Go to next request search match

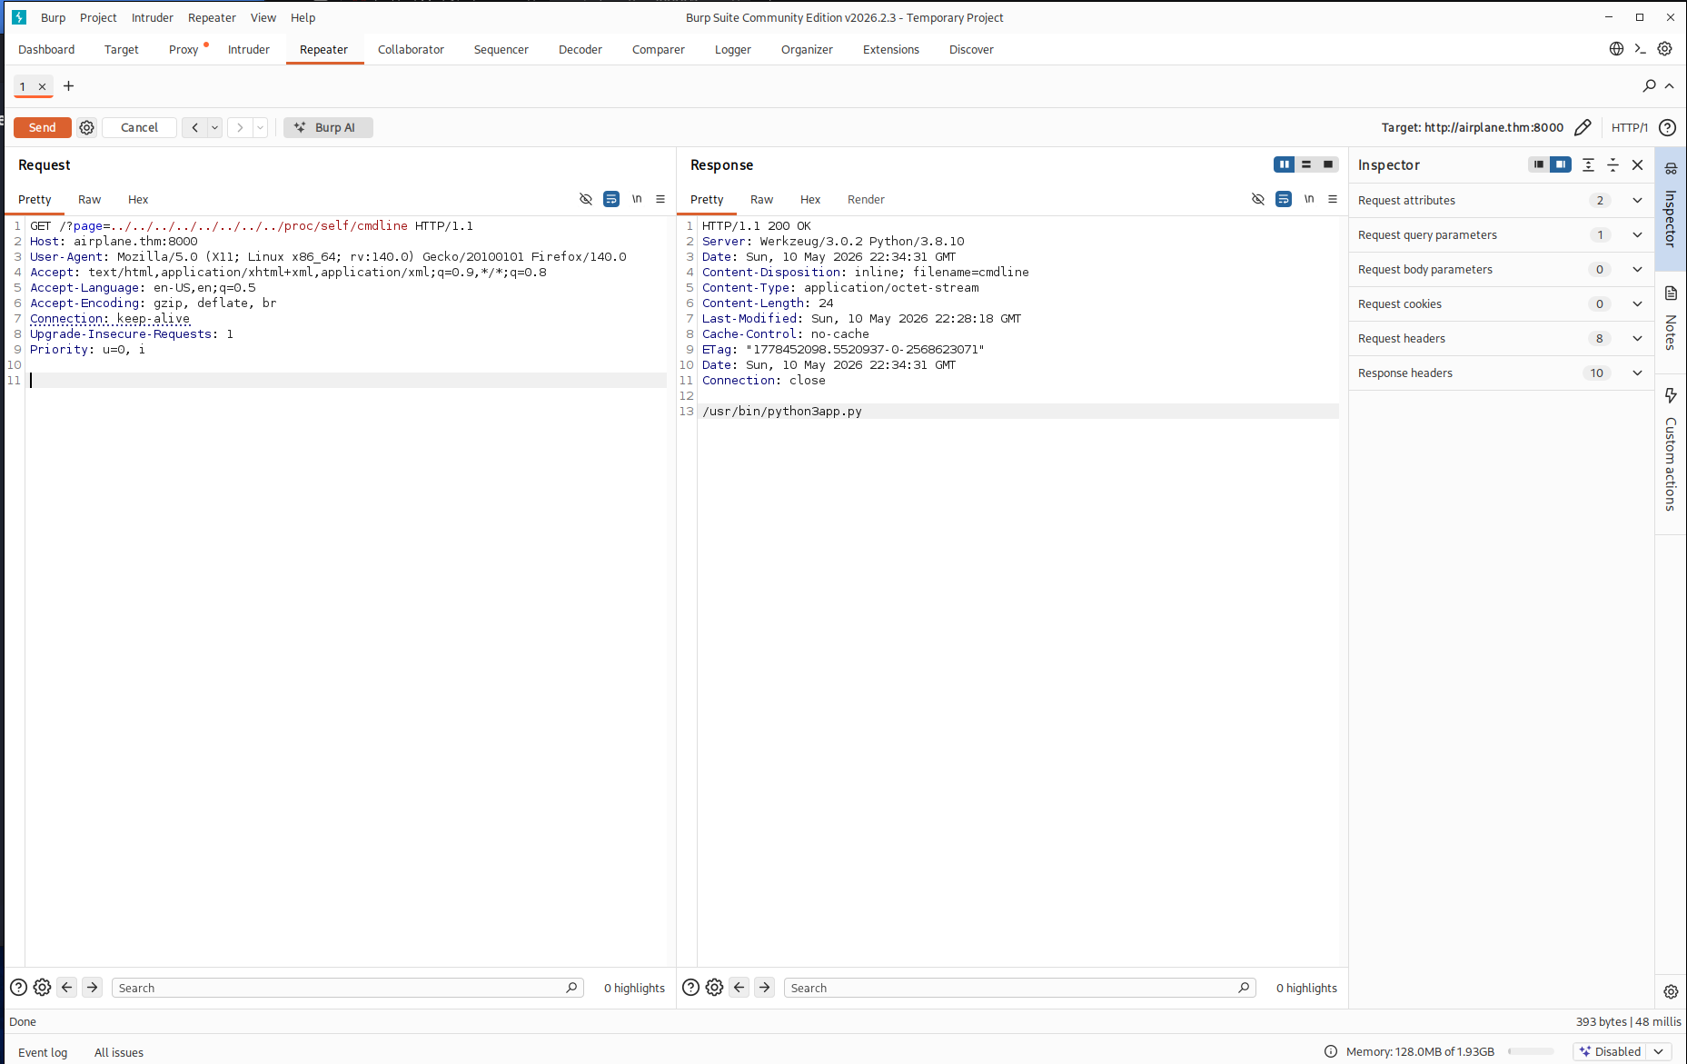[x=93, y=988]
